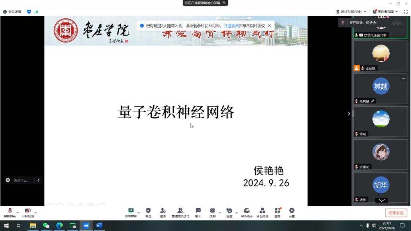
Task: Toggle fullscreen mode at top right
Action: click(x=407, y=11)
